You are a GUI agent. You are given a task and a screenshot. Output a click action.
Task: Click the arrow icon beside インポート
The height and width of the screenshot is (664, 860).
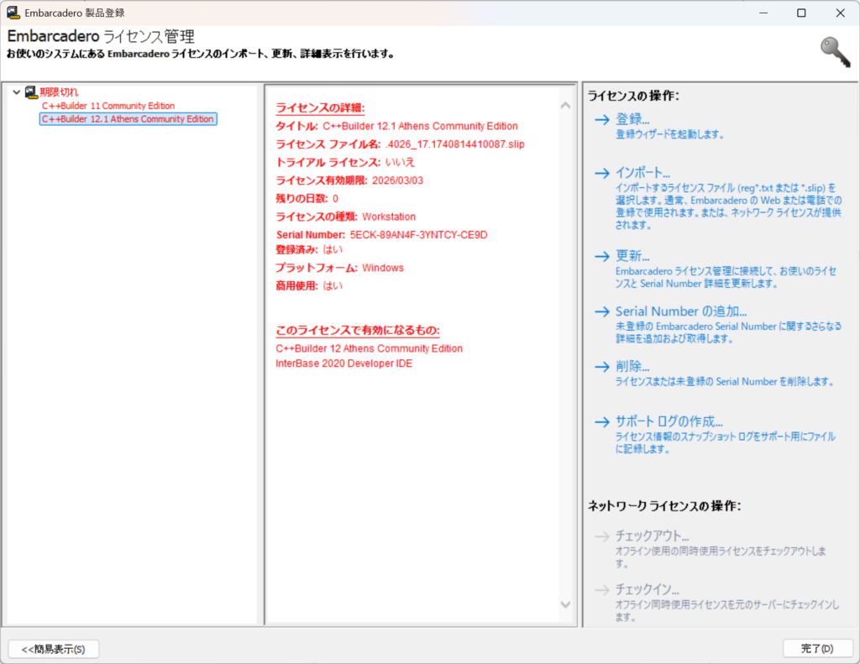point(600,174)
